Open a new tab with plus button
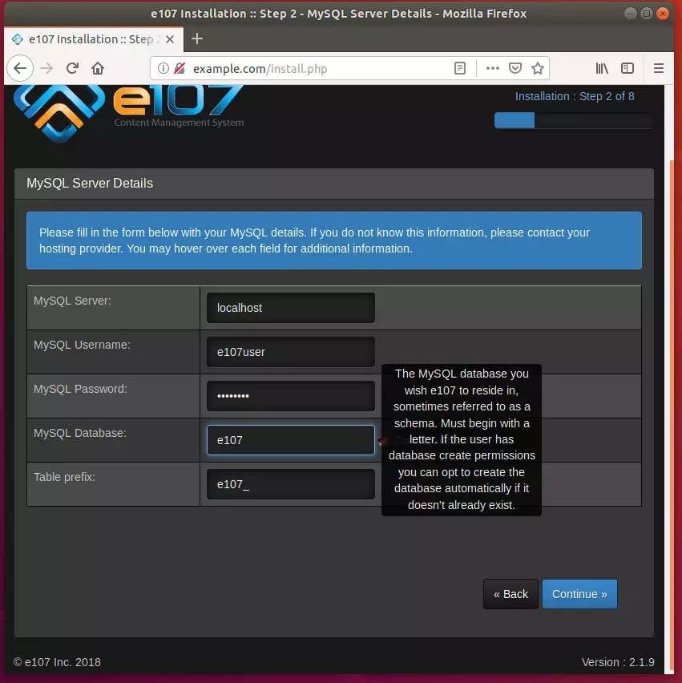 [197, 38]
